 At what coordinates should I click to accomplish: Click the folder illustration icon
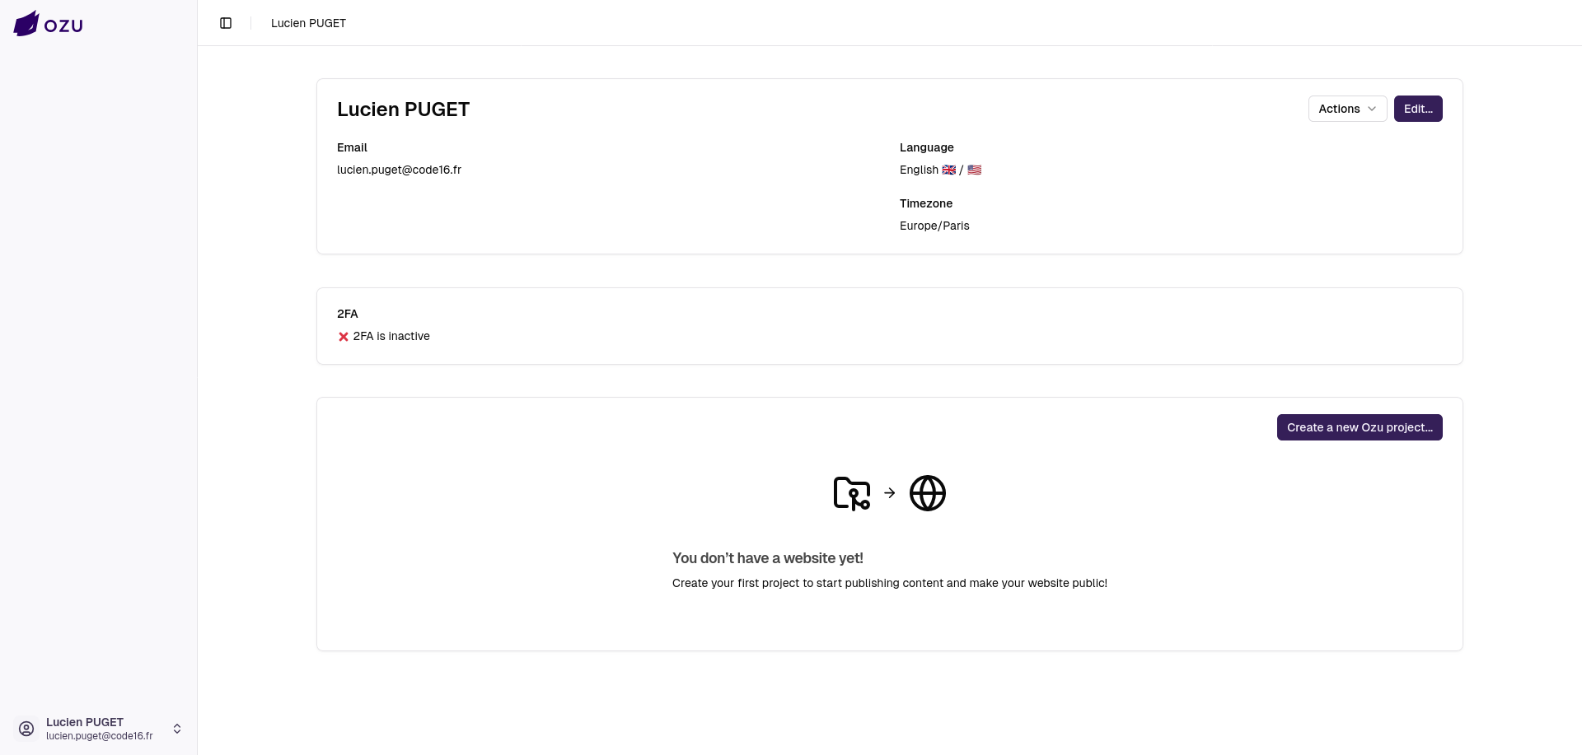[x=852, y=493]
